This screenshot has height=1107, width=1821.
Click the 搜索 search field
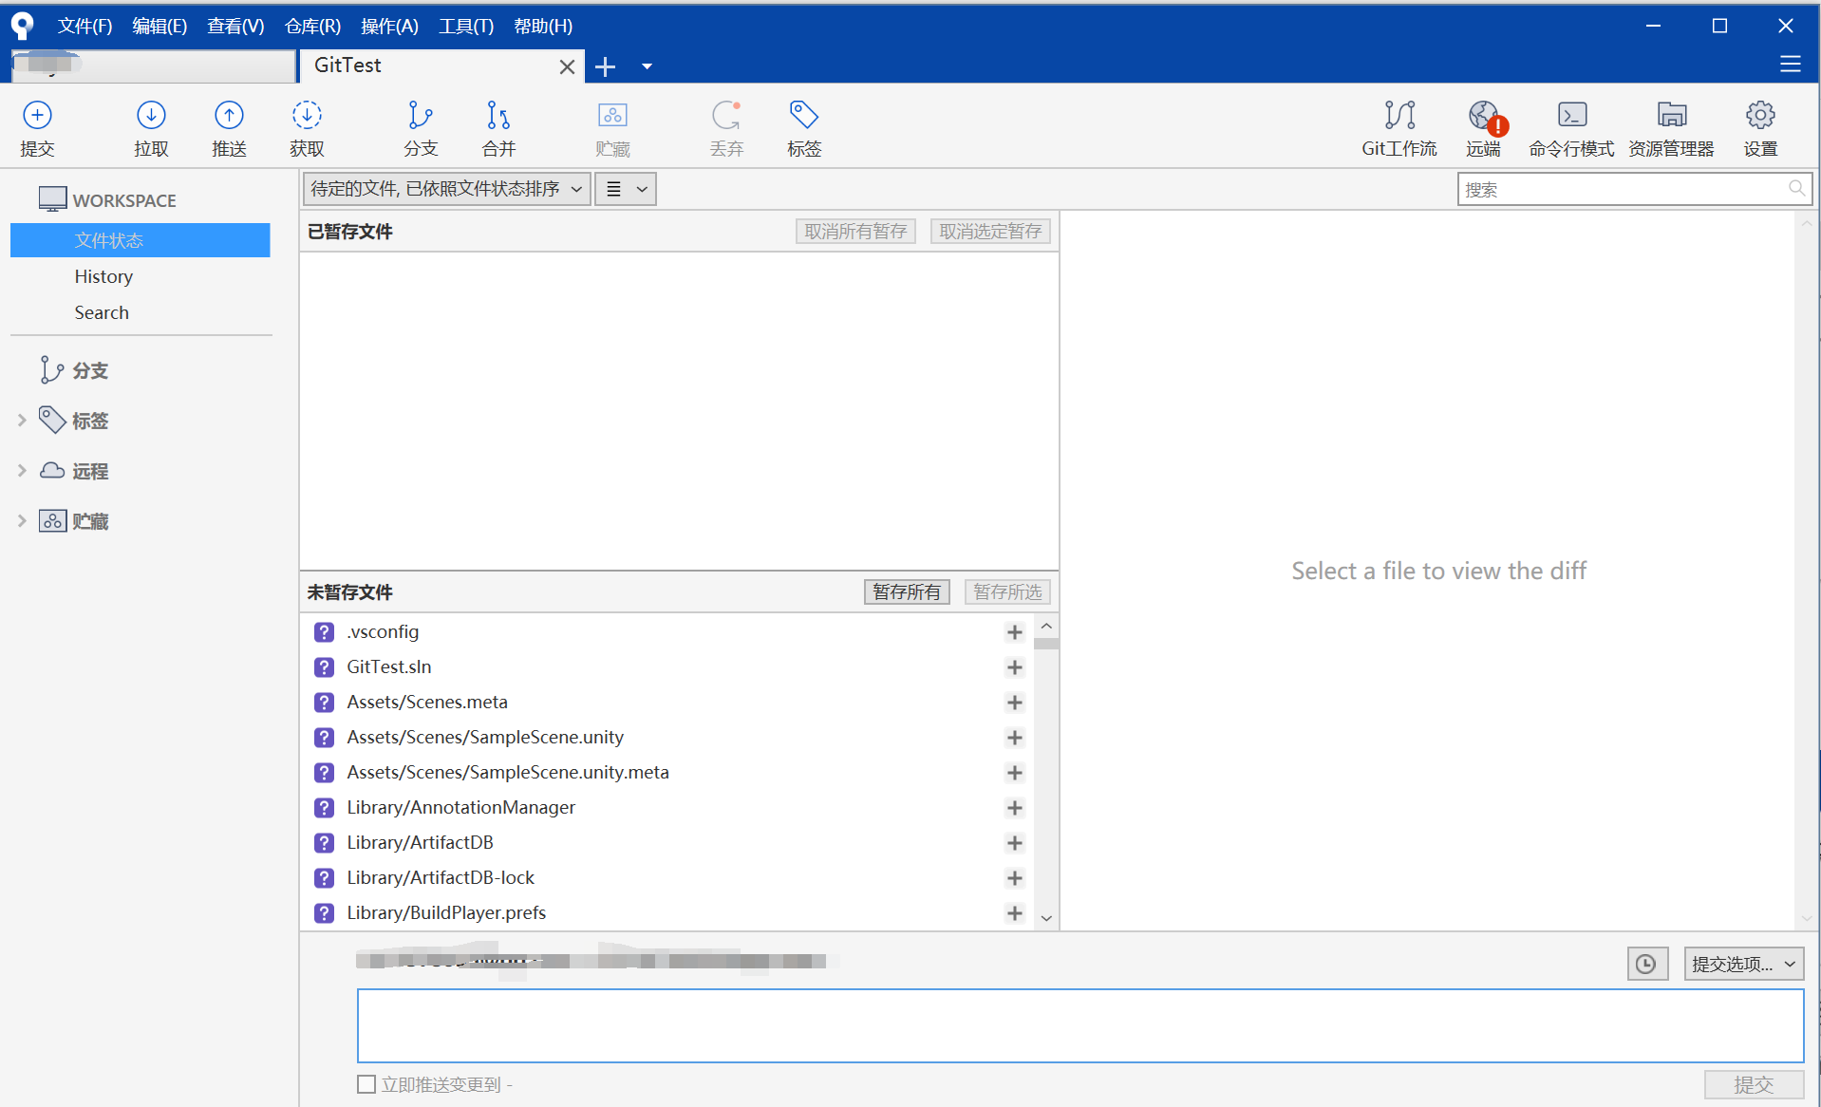coord(1634,189)
